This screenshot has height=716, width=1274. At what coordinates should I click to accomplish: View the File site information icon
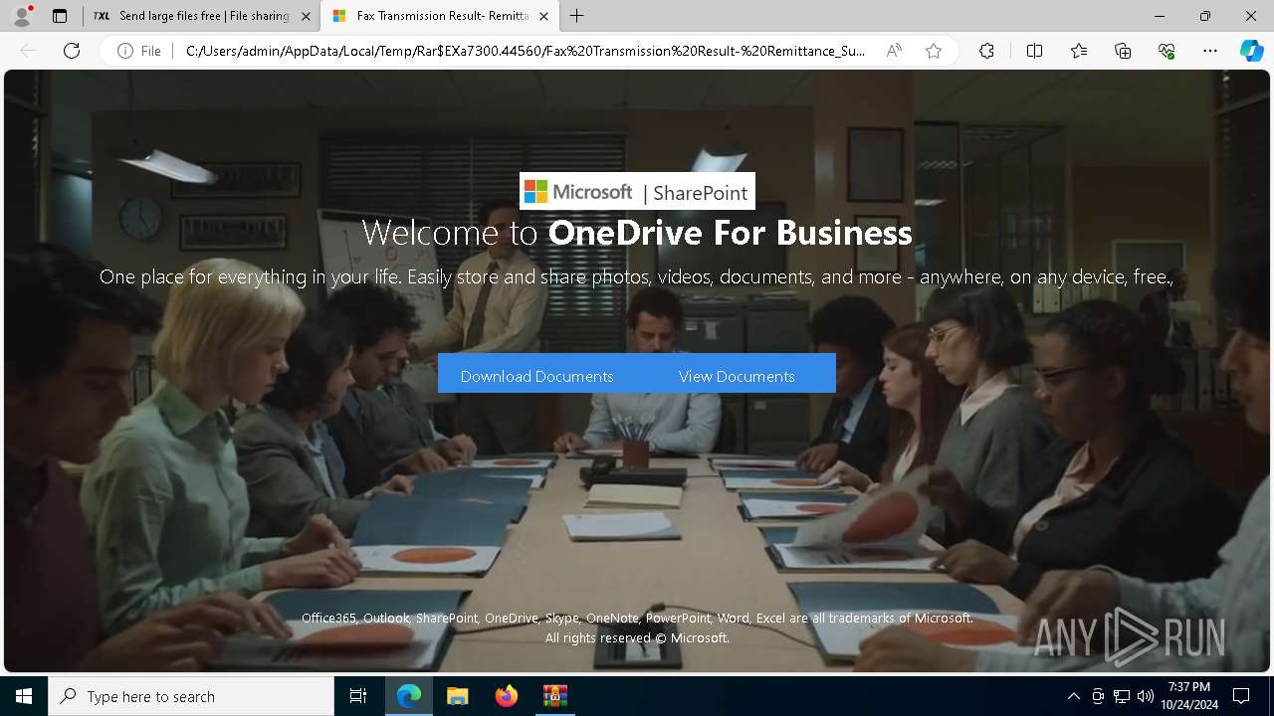tap(139, 51)
